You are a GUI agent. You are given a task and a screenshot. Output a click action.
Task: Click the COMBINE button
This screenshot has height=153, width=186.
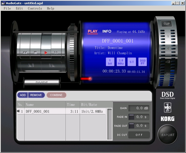(x=56, y=95)
